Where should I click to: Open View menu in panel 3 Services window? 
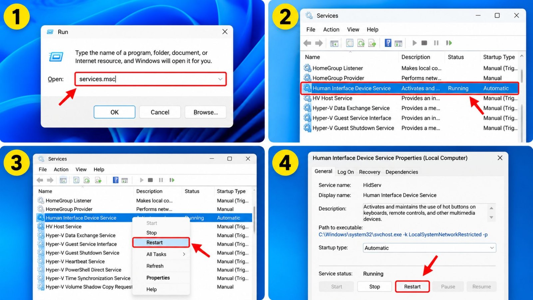(x=81, y=169)
